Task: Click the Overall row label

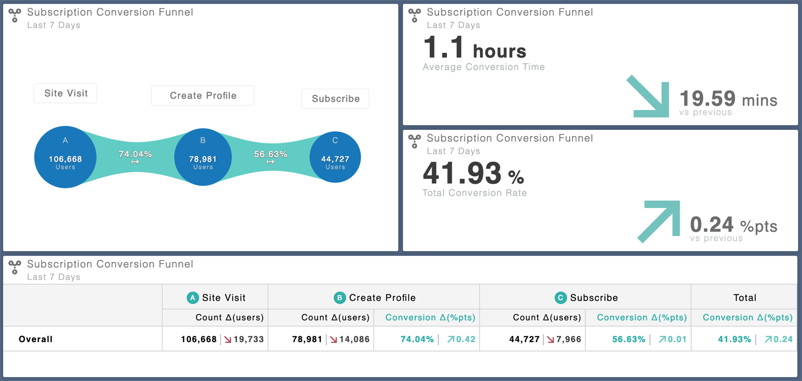Action: coord(36,339)
